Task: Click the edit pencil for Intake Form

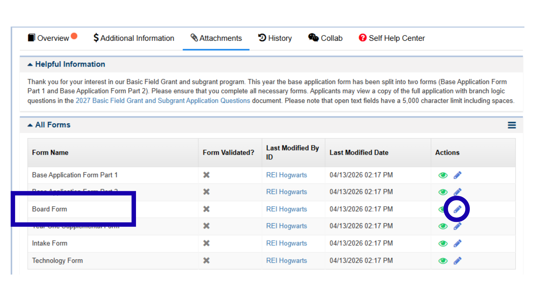Action: (x=457, y=243)
